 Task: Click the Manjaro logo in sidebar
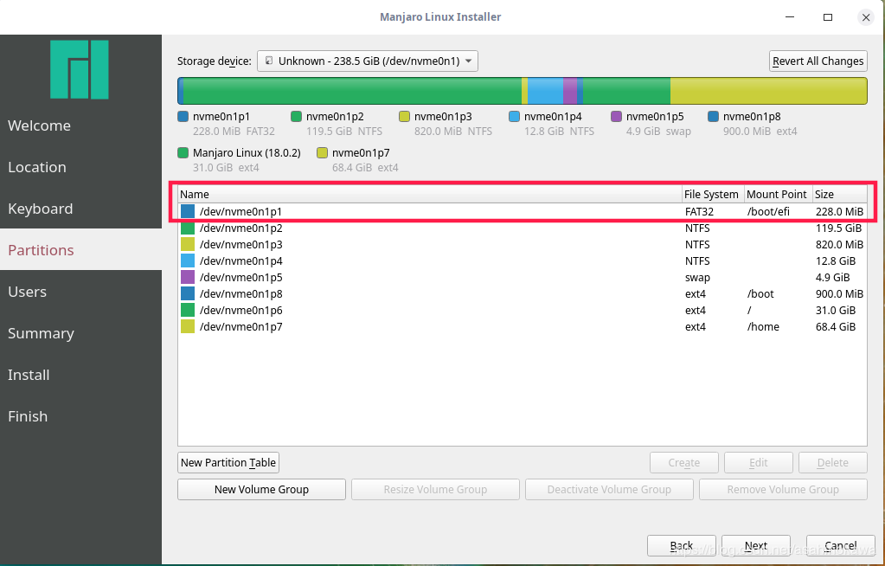pyautogui.click(x=79, y=69)
